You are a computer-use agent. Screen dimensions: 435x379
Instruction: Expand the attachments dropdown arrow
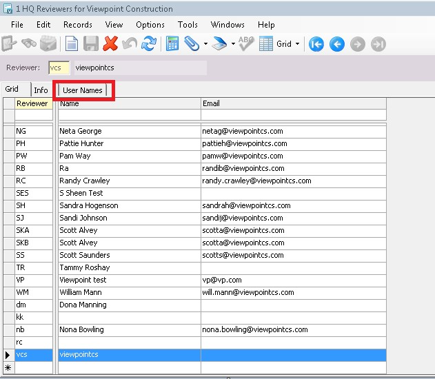coord(205,44)
